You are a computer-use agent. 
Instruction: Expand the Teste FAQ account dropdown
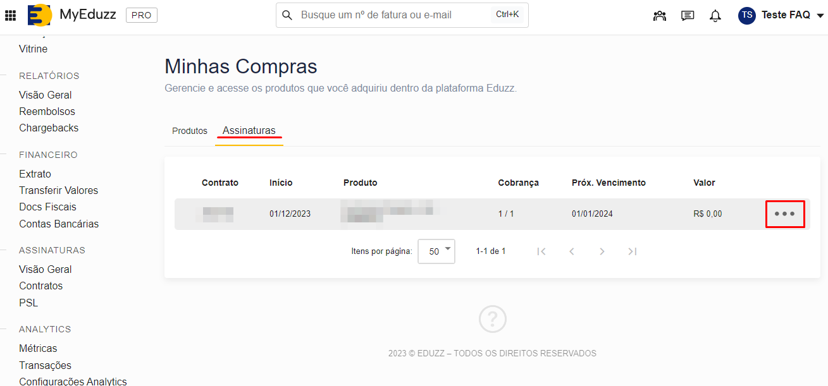coord(820,16)
